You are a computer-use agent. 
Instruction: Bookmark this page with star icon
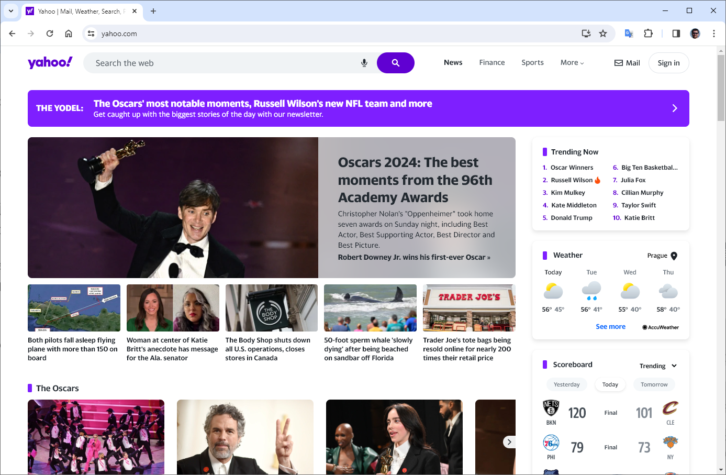603,34
